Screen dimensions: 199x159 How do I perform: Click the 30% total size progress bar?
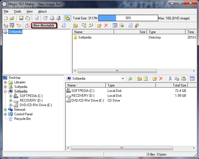pos(128,18)
